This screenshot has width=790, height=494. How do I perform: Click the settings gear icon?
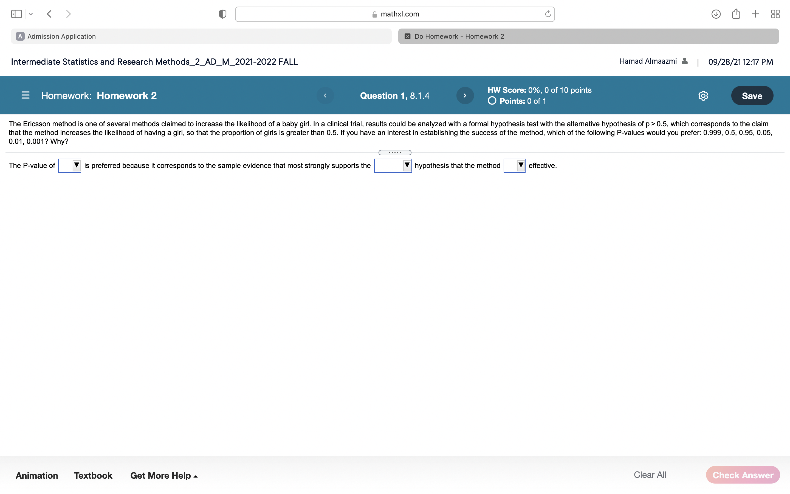tap(703, 96)
